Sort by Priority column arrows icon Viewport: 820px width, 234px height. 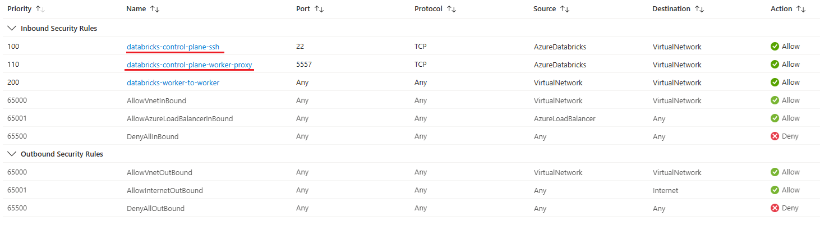(40, 9)
